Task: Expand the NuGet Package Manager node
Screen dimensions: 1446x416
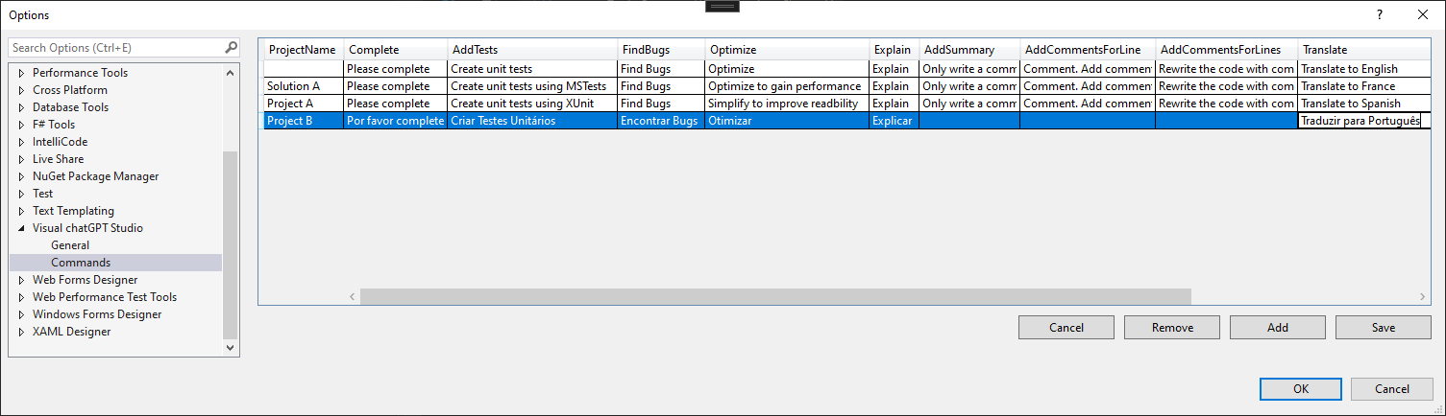Action: pyautogui.click(x=21, y=176)
